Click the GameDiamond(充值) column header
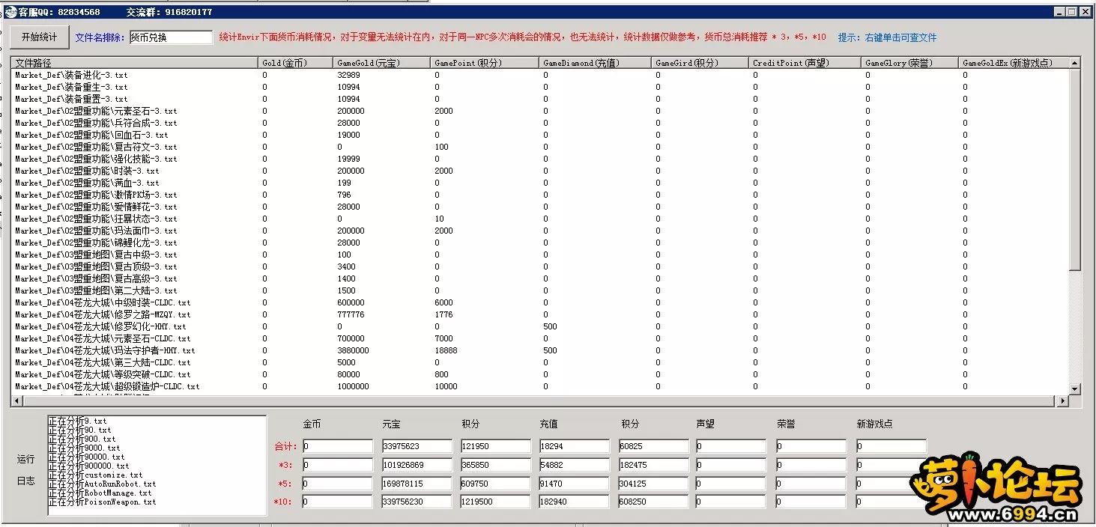This screenshot has width=1096, height=527. click(x=595, y=64)
